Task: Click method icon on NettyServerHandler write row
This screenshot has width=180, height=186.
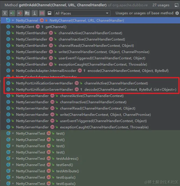Action: 52,115
